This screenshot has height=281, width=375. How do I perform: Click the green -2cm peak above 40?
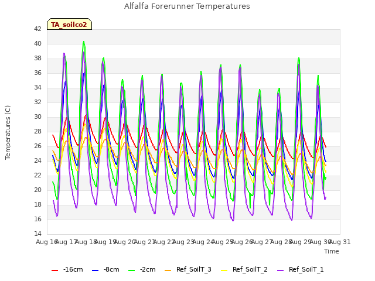pos(84,42)
